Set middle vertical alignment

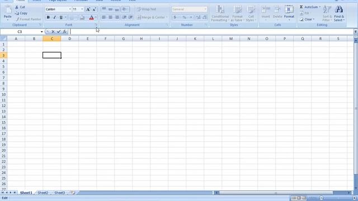click(110, 9)
